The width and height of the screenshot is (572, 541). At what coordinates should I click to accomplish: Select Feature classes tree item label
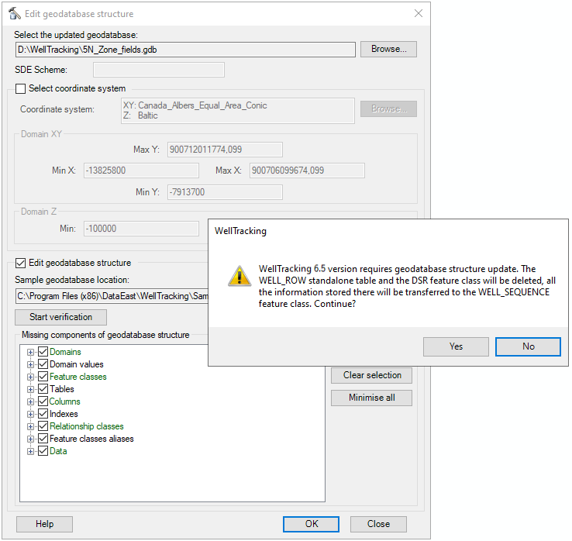(x=78, y=377)
